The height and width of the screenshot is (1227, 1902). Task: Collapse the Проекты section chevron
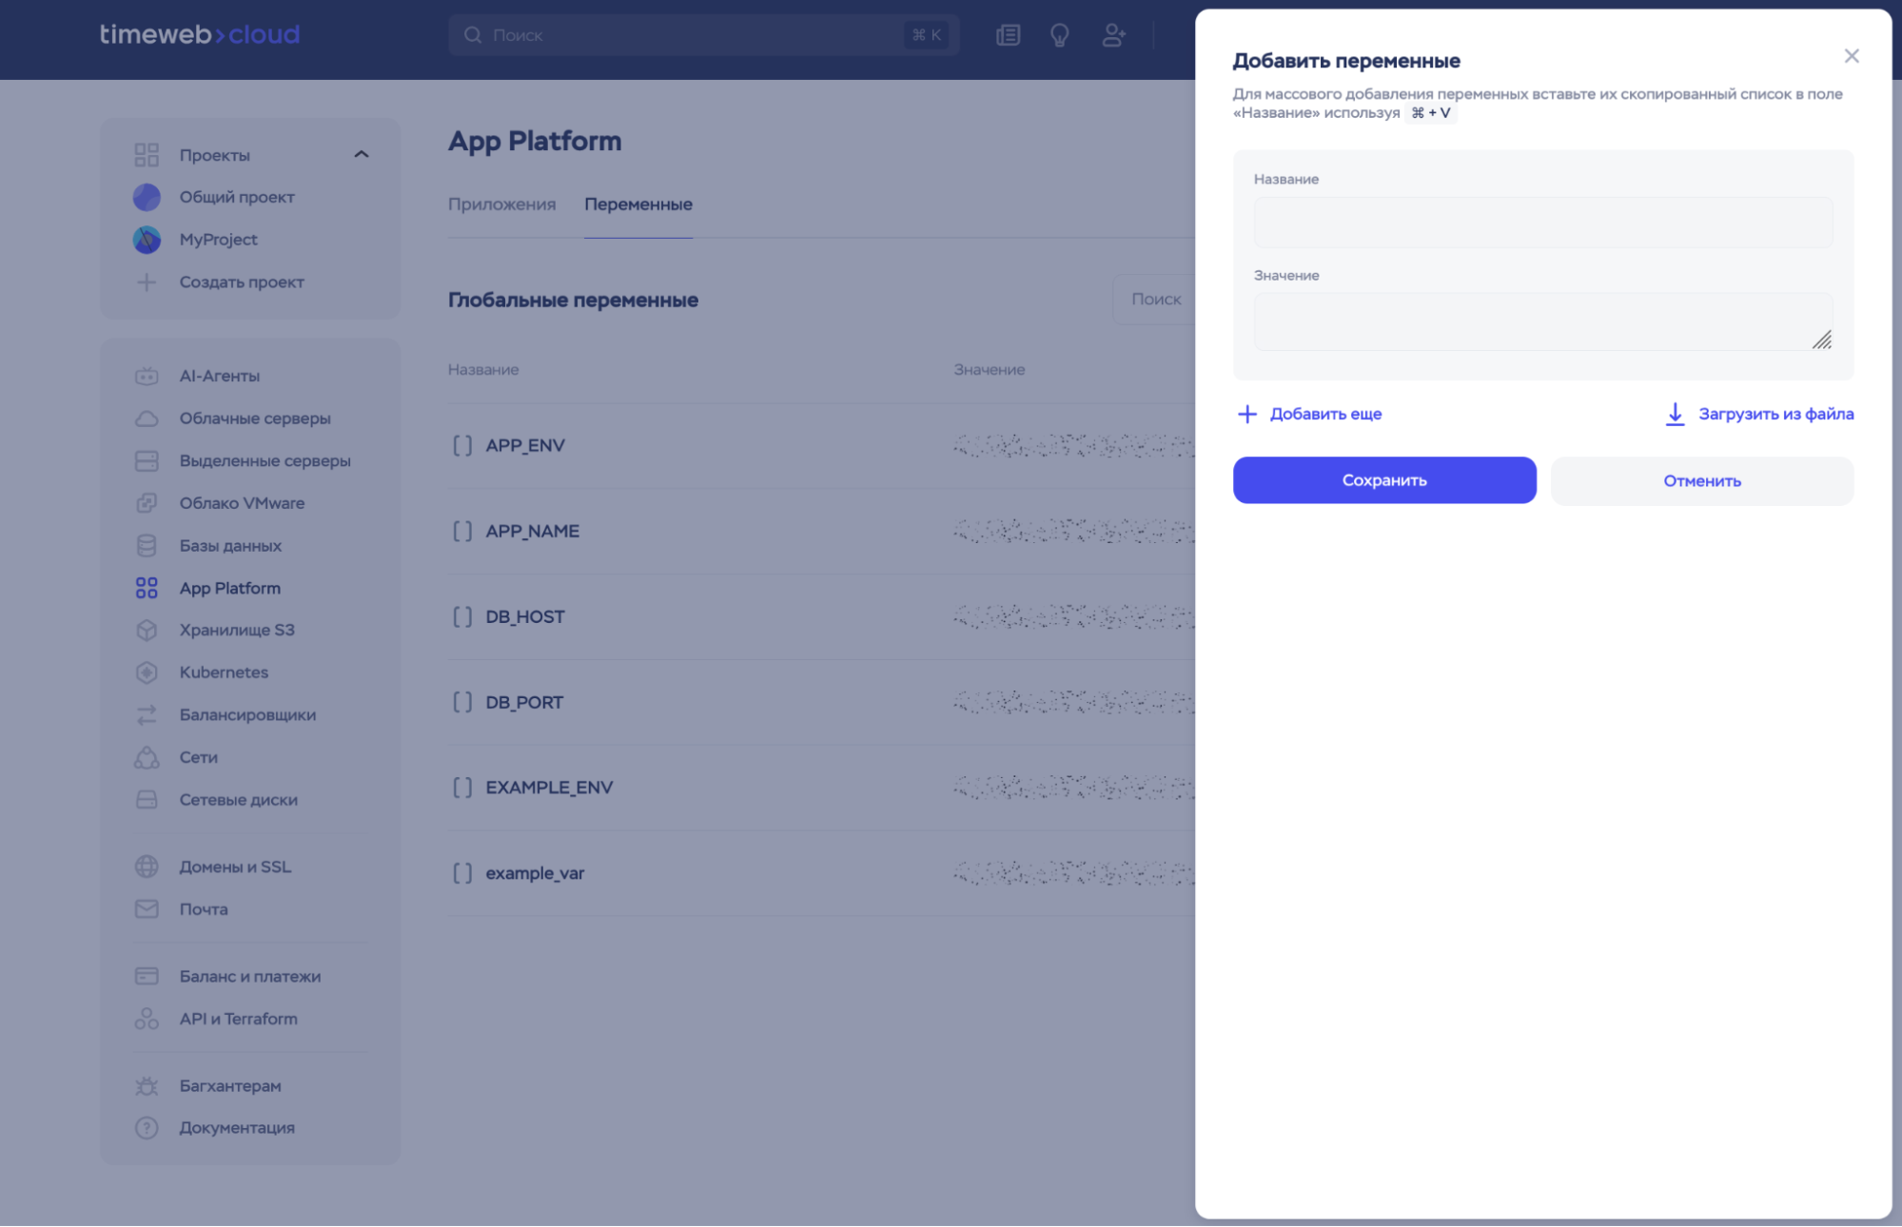pyautogui.click(x=362, y=154)
